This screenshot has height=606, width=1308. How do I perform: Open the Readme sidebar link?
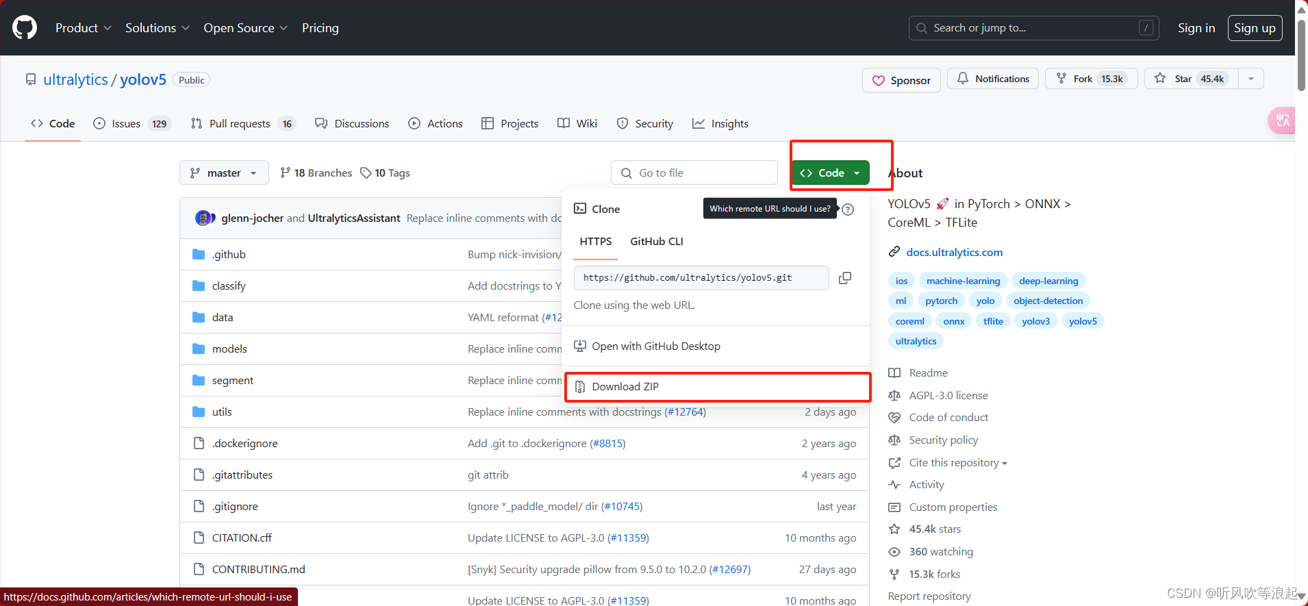pyautogui.click(x=918, y=373)
